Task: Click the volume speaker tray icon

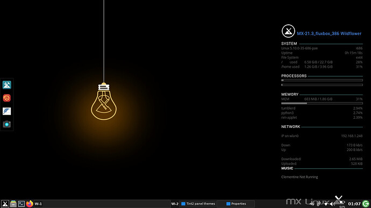Action: [x=332, y=204]
